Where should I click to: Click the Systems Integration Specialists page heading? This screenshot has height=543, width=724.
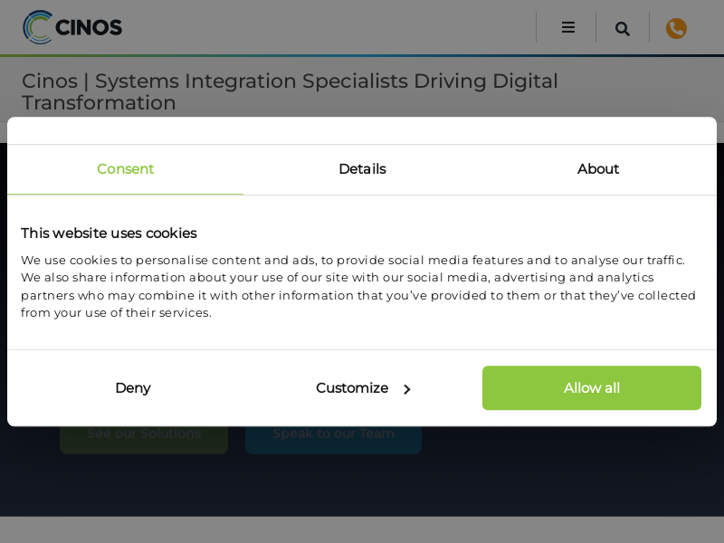click(290, 91)
